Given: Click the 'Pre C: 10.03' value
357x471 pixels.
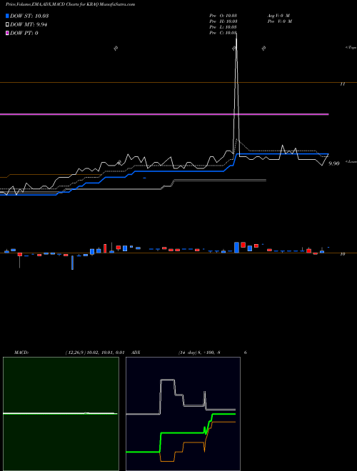Looking at the screenshot, I should pos(223,33).
